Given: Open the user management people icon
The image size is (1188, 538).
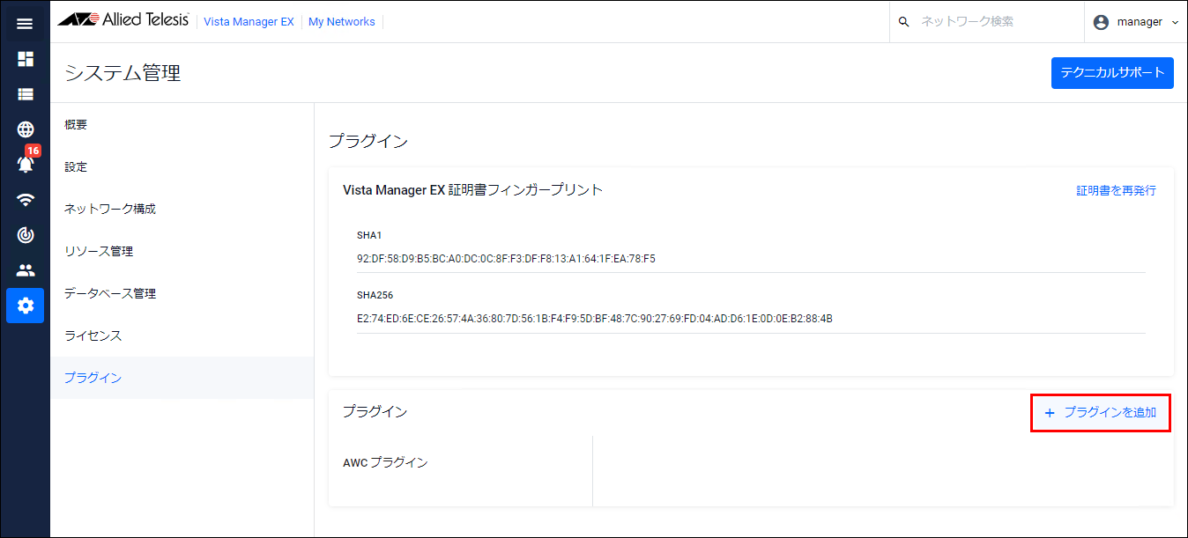Looking at the screenshot, I should click(x=25, y=270).
